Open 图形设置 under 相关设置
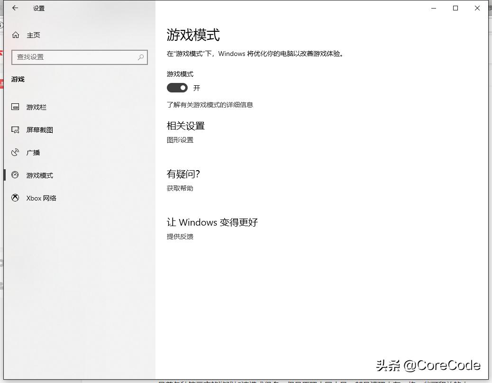The height and width of the screenshot is (383, 492). (x=180, y=139)
